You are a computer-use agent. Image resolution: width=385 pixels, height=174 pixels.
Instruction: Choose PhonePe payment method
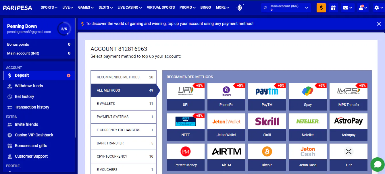(226, 97)
